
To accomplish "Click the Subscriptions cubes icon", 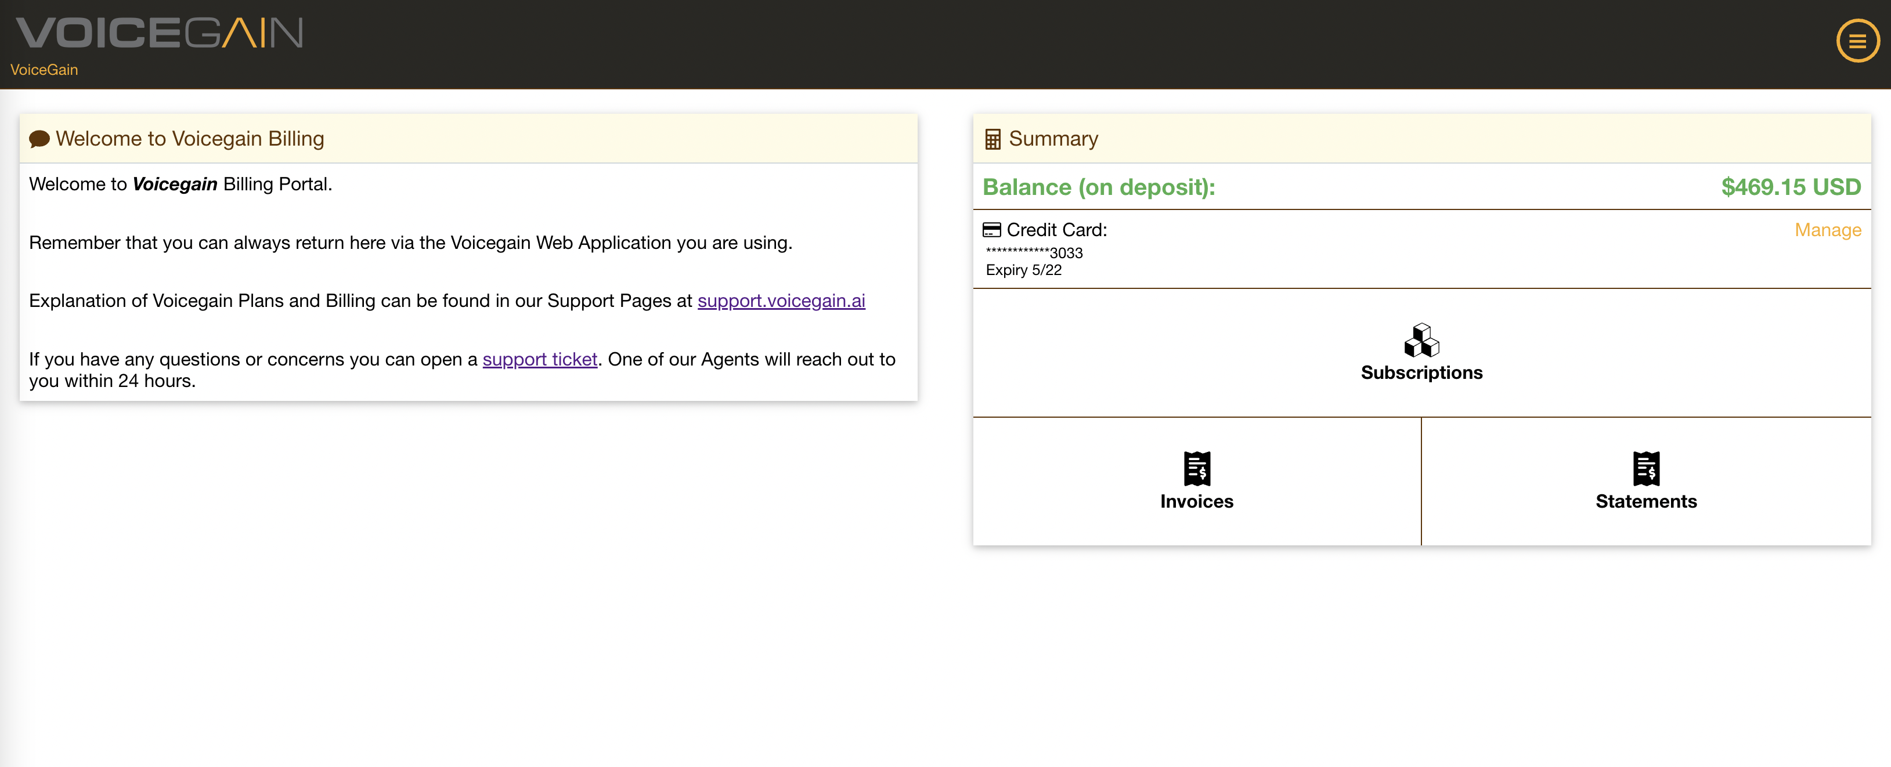I will [x=1421, y=340].
